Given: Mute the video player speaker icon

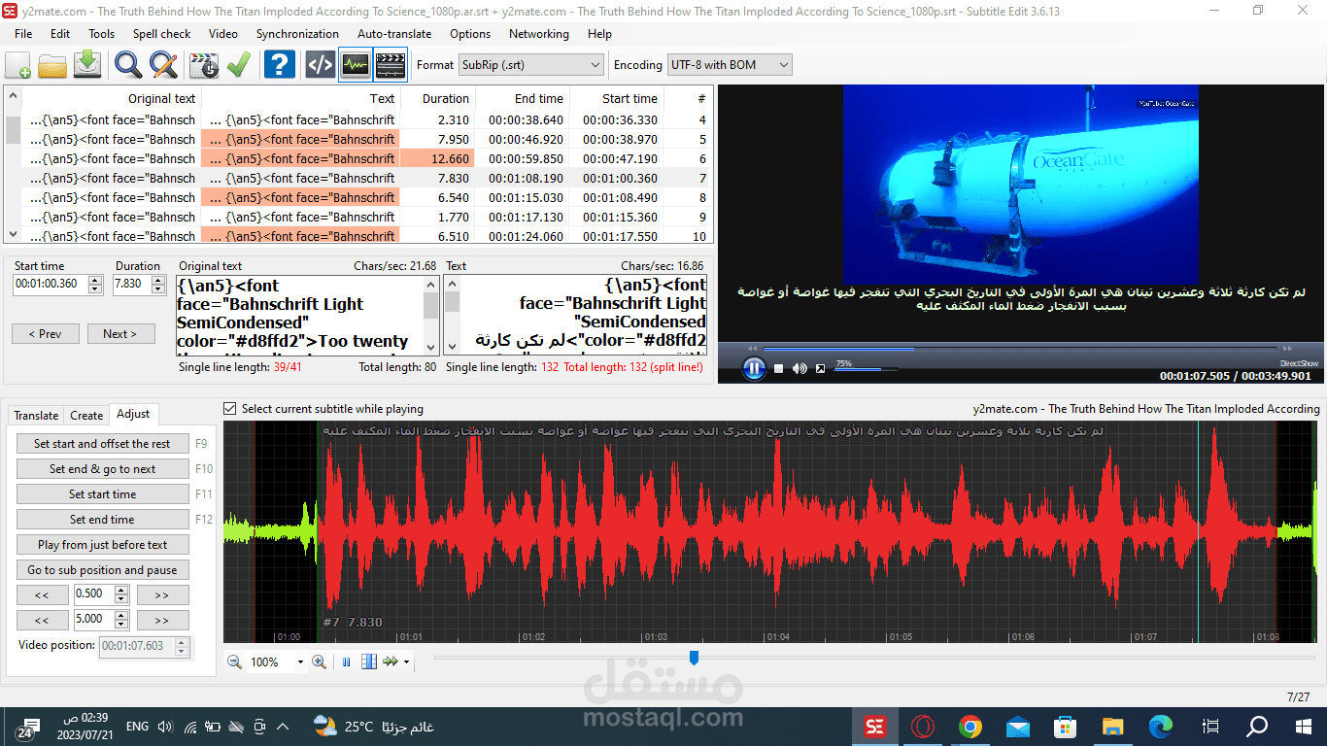Looking at the screenshot, I should [800, 368].
